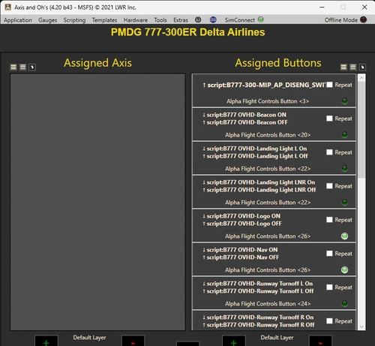This screenshot has width=375, height=346.
Task: Click Alpha Flight Controls Button <20> label
Action: [268, 135]
